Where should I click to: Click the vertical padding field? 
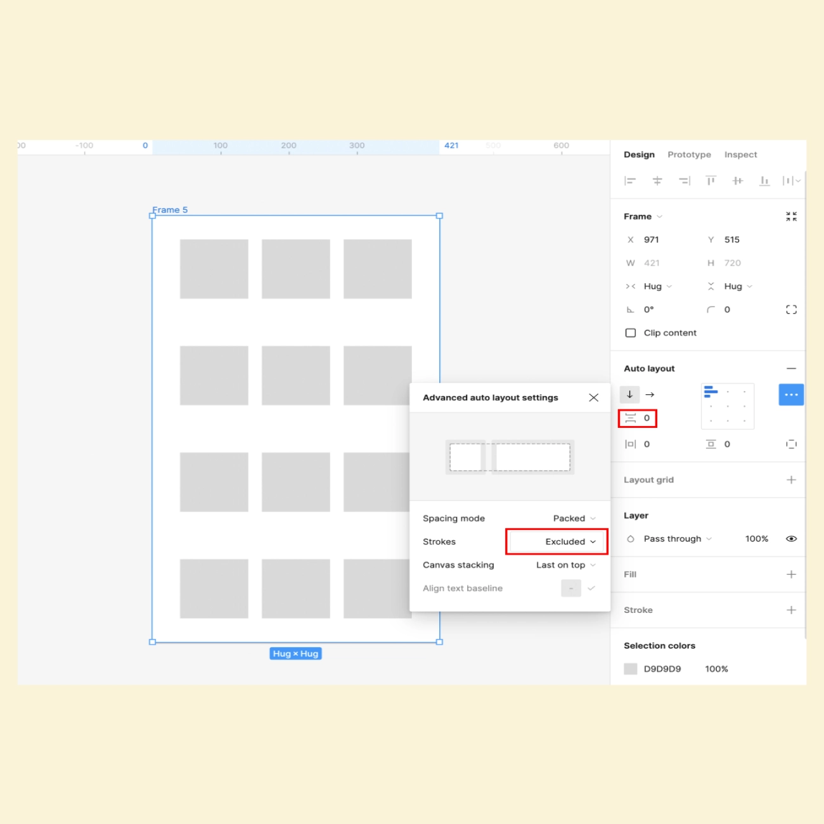727,444
